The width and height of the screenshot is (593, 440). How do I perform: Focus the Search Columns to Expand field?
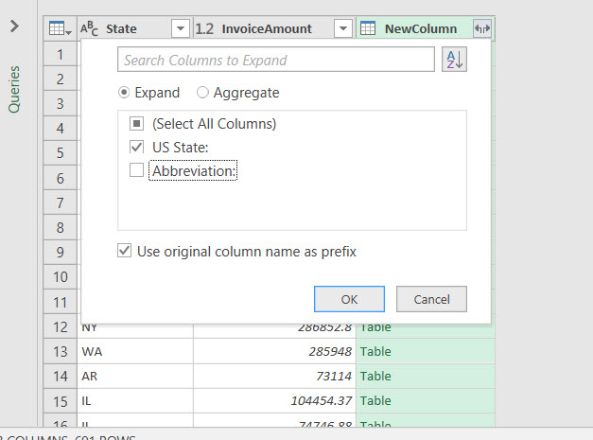point(276,61)
